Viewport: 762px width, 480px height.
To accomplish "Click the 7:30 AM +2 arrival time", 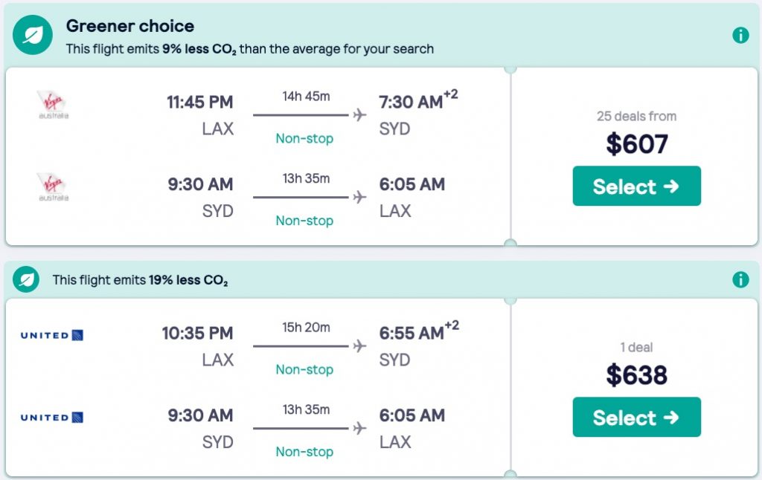I will pyautogui.click(x=417, y=102).
